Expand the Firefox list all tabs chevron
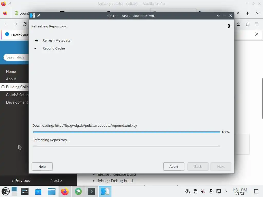 (258, 13)
